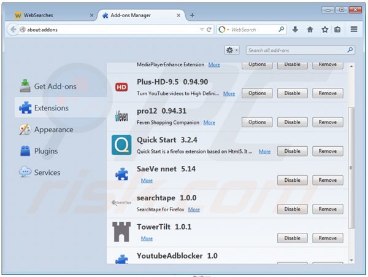Select YoutubeAdblocker 1.0 entry title
The image size is (368, 277).
pyautogui.click(x=177, y=256)
